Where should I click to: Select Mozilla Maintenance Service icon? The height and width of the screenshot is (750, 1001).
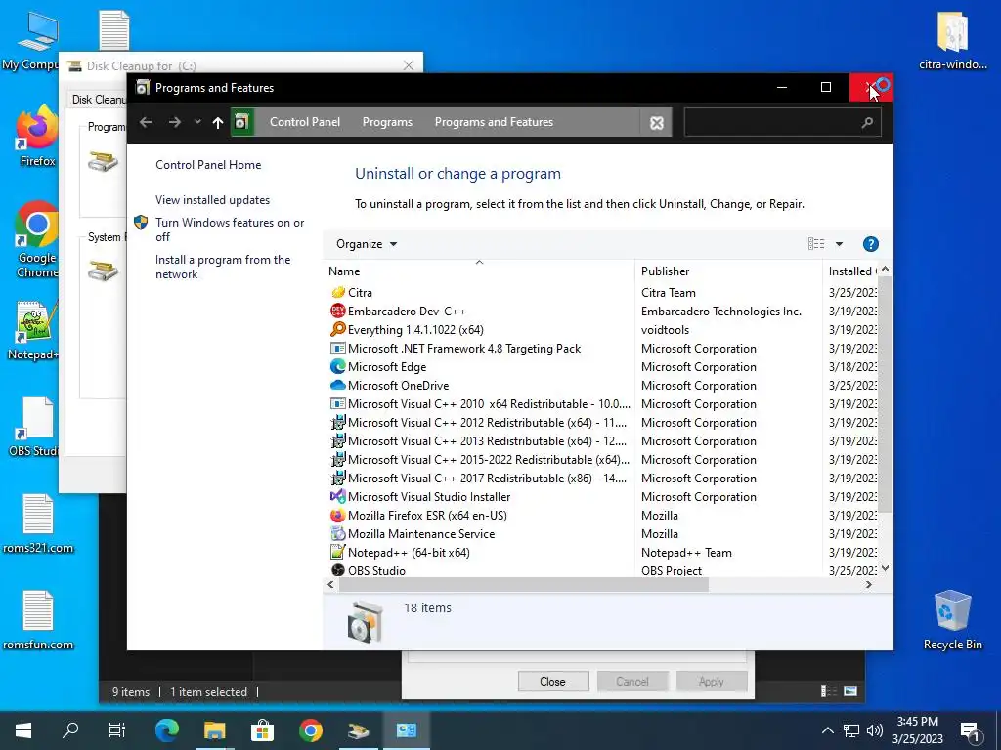[x=337, y=533]
